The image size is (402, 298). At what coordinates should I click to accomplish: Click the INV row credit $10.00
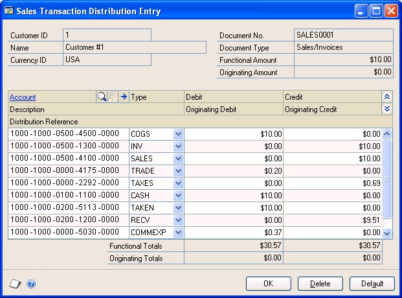[x=333, y=146]
